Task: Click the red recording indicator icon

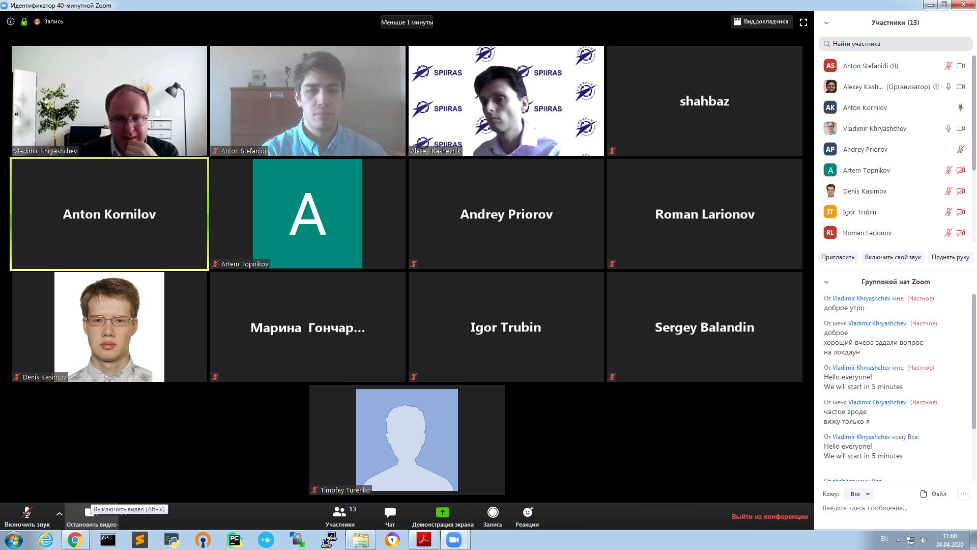Action: click(37, 21)
